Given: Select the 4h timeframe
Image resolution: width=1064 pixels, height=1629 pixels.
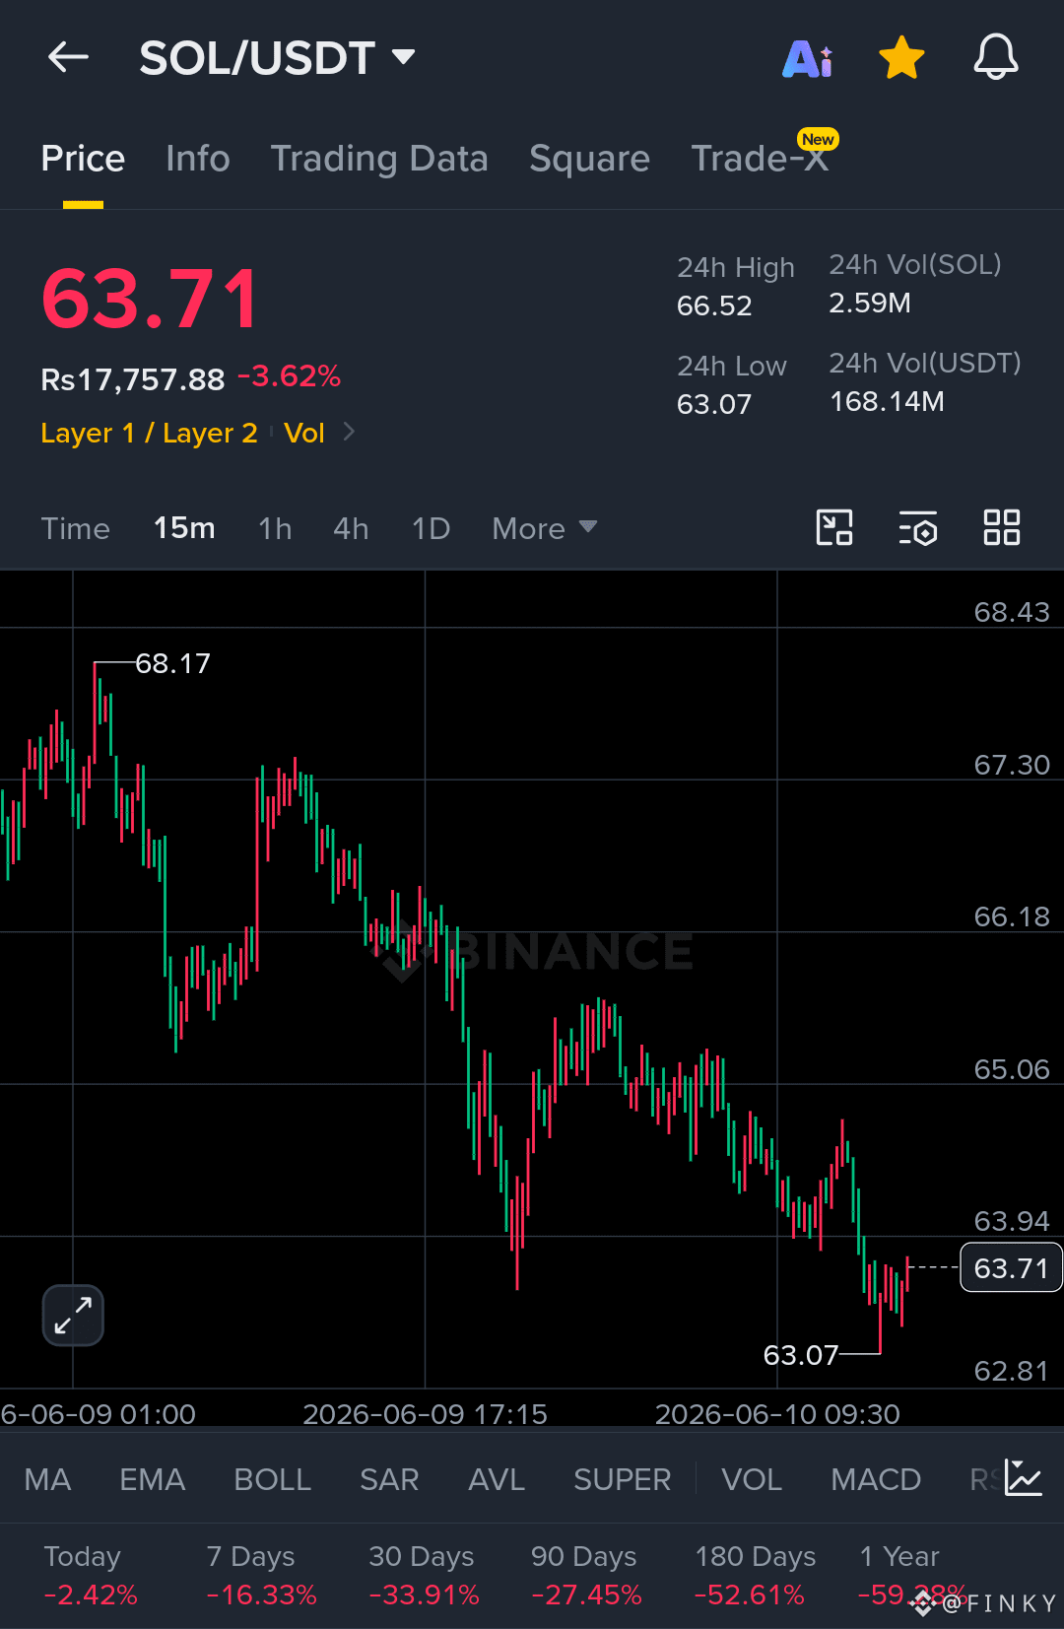Looking at the screenshot, I should [351, 528].
